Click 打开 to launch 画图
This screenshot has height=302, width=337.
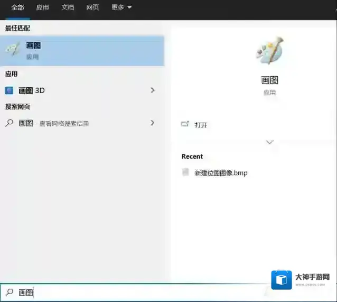point(201,125)
